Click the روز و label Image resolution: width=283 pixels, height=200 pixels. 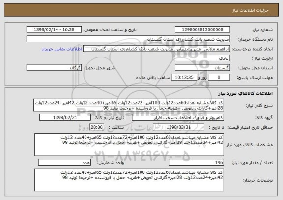202,78
